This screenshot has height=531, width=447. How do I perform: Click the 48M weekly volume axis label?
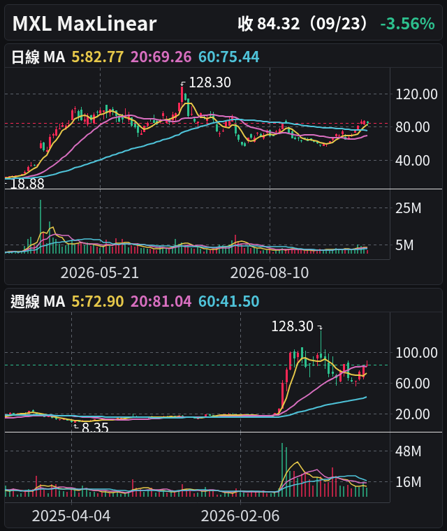[x=409, y=451]
